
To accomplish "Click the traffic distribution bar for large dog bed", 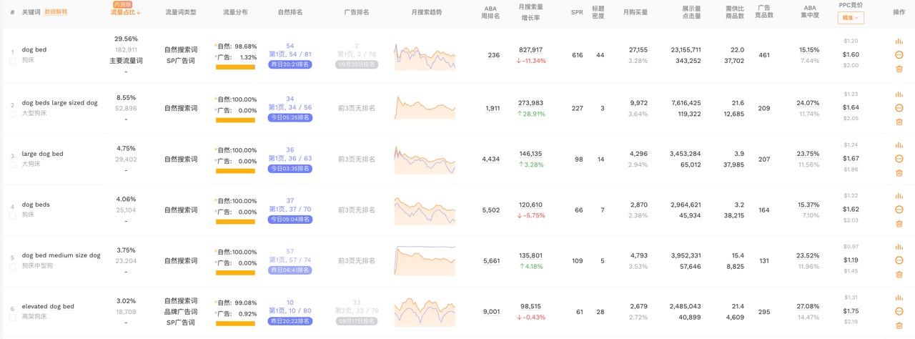I will click(x=235, y=171).
